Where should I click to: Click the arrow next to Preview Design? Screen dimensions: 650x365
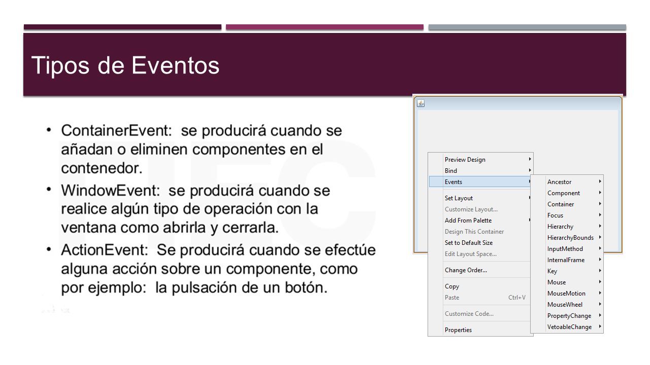click(530, 159)
